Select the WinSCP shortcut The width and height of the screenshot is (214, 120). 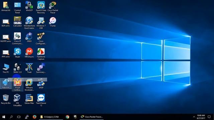point(29,7)
